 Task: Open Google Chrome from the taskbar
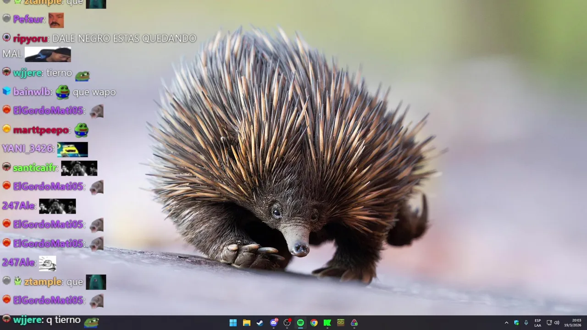point(314,323)
